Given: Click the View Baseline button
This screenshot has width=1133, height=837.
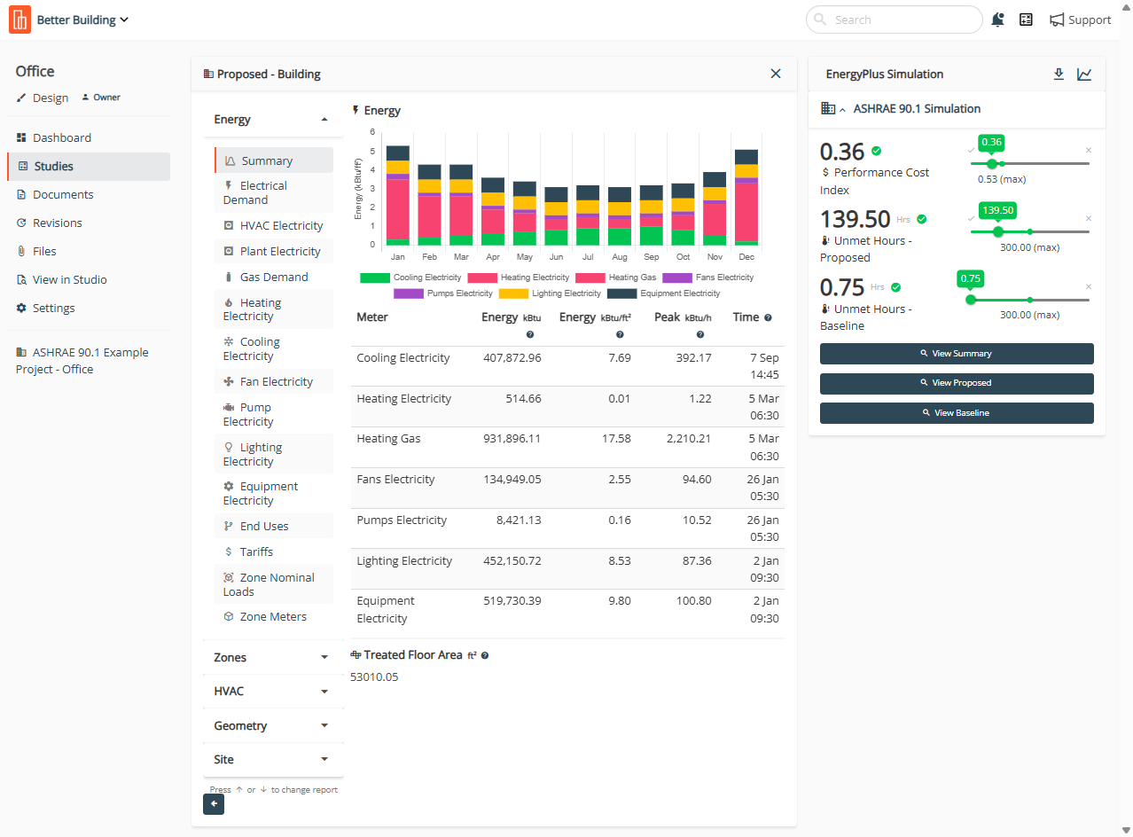Looking at the screenshot, I should (x=957, y=413).
